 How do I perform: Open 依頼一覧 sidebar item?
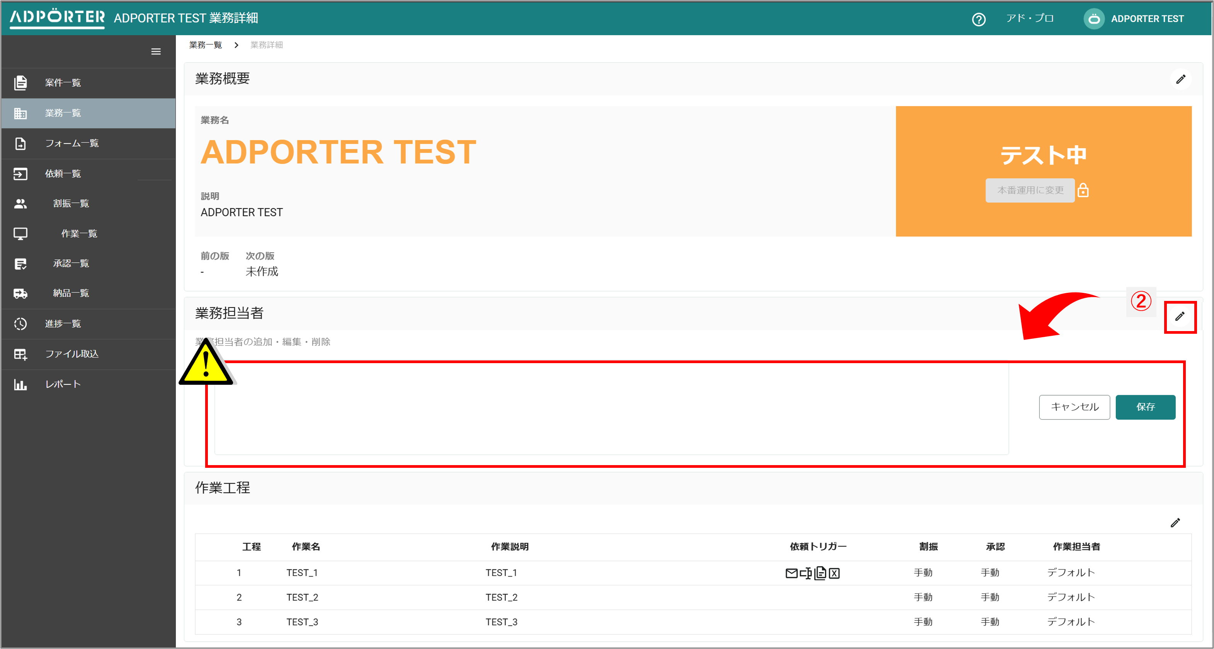(88, 174)
